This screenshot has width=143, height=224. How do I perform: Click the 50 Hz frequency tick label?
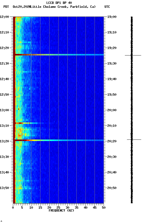point(104,208)
